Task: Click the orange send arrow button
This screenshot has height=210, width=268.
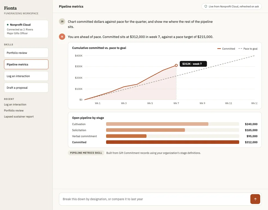Action: coord(255,199)
